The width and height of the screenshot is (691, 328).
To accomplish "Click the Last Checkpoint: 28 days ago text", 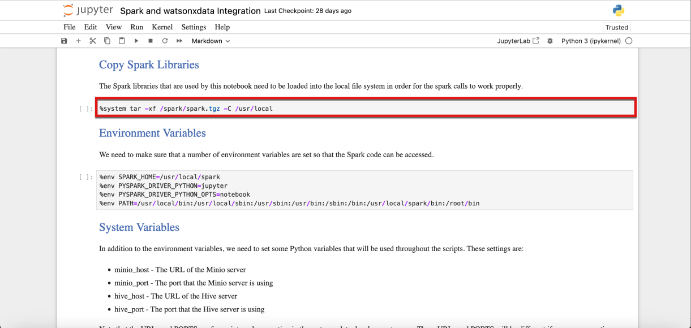I will click(308, 11).
